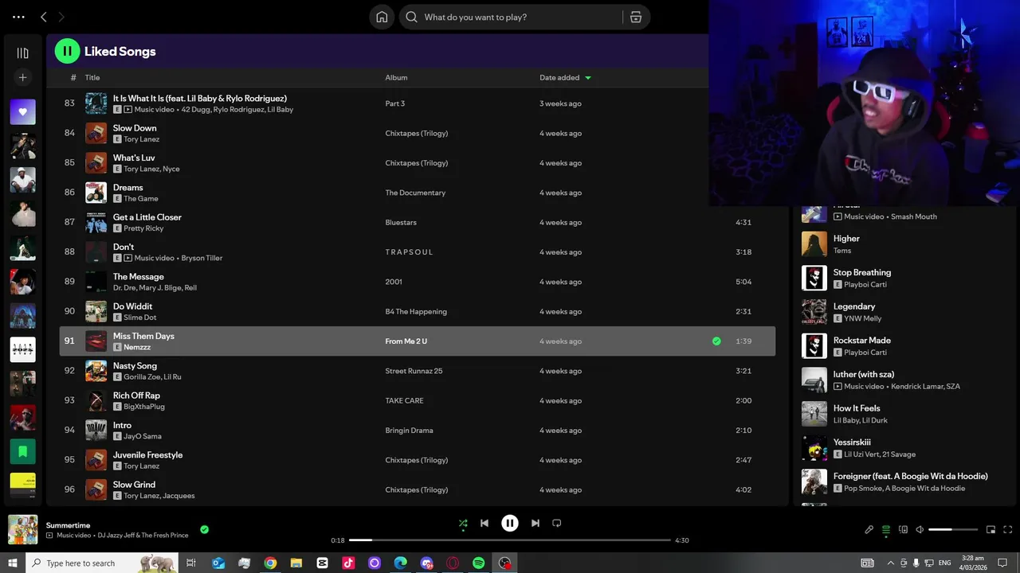Open the ENG language indicator
Image resolution: width=1020 pixels, height=573 pixels.
point(944,563)
